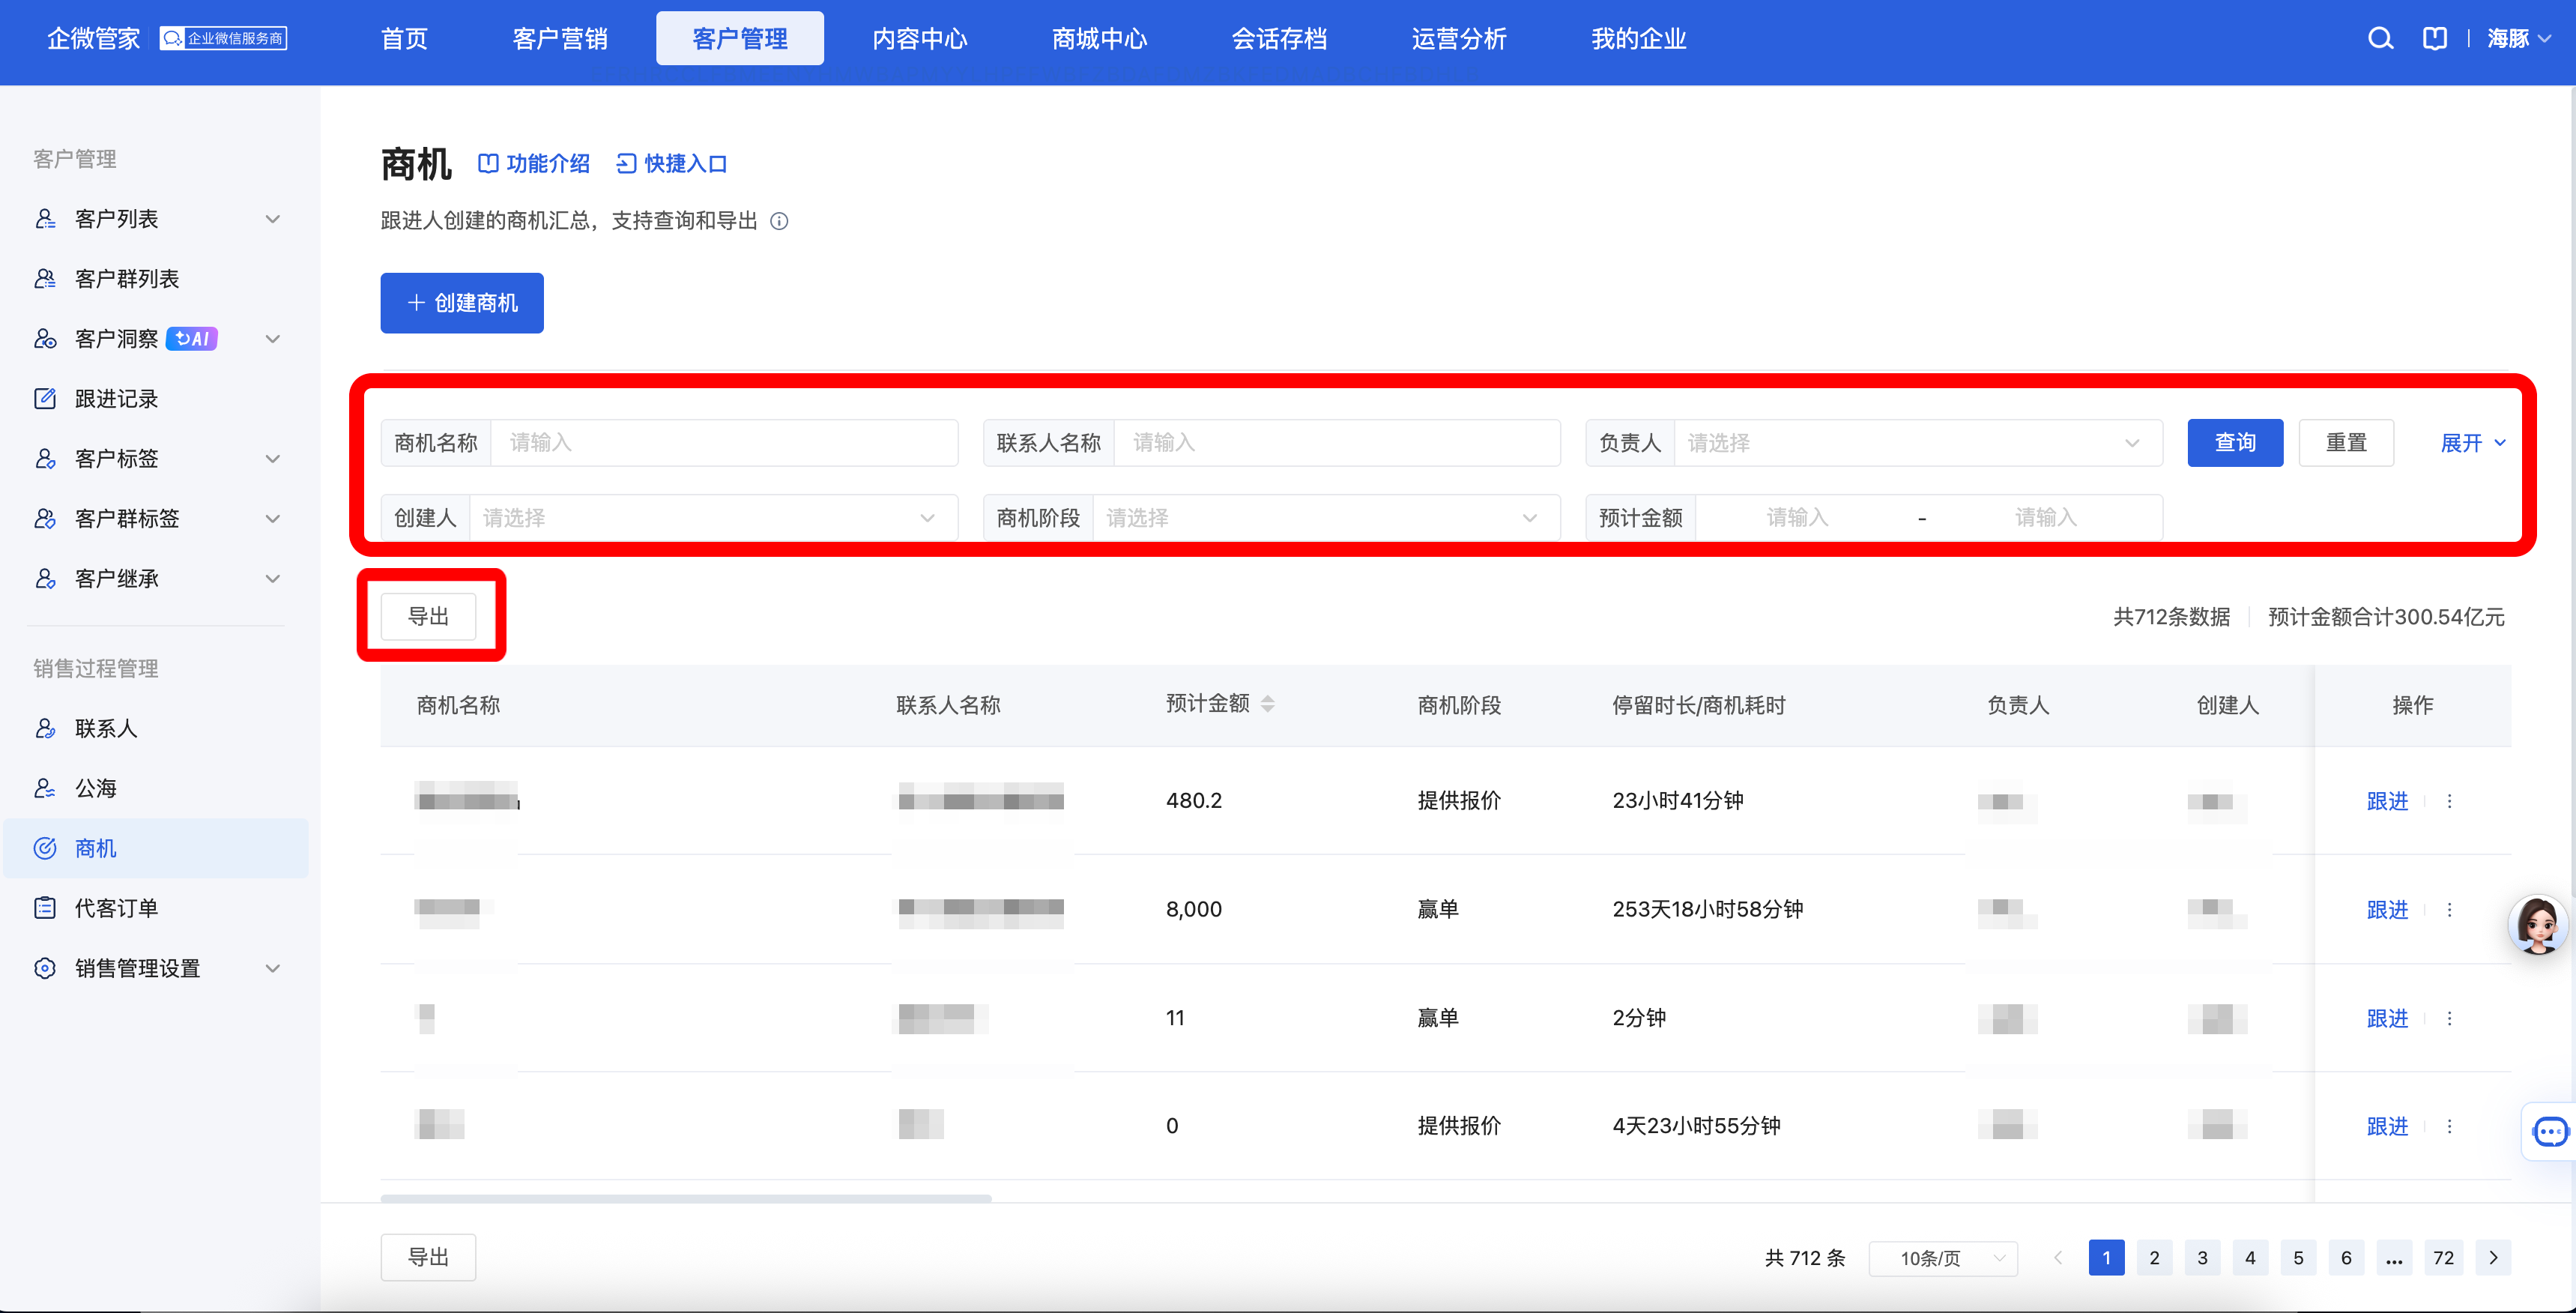The width and height of the screenshot is (2576, 1313).
Task: Open more options for the 8,000 row
Action: click(x=2449, y=910)
